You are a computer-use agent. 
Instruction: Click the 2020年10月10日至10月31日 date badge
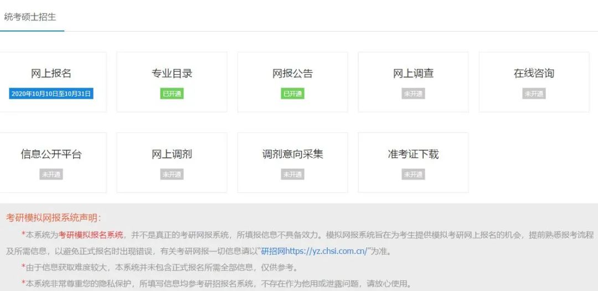51,94
